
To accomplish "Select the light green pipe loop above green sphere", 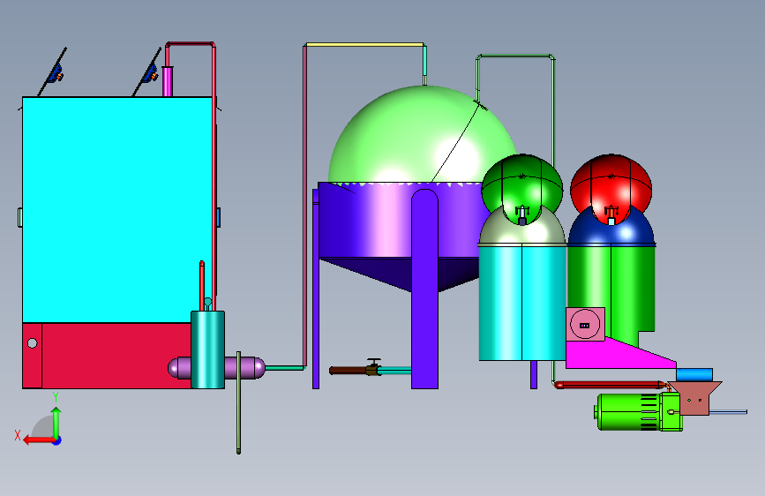I will [x=515, y=57].
